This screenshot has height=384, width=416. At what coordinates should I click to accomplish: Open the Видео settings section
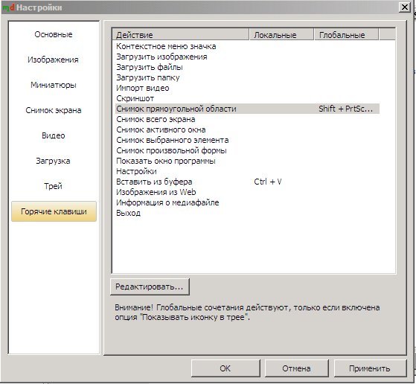click(54, 135)
